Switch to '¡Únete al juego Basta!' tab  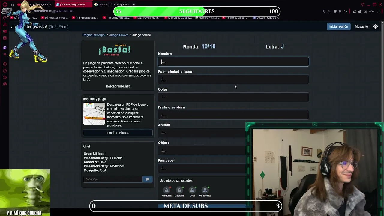click(x=73, y=4)
